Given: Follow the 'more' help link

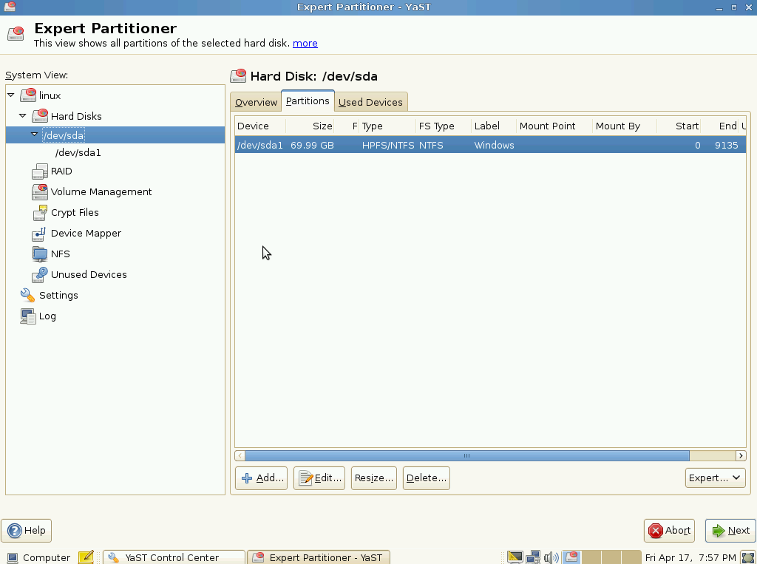Looking at the screenshot, I should pos(305,43).
